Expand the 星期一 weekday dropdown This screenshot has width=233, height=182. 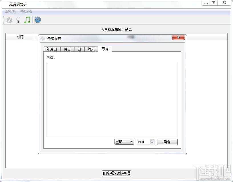[124, 142]
